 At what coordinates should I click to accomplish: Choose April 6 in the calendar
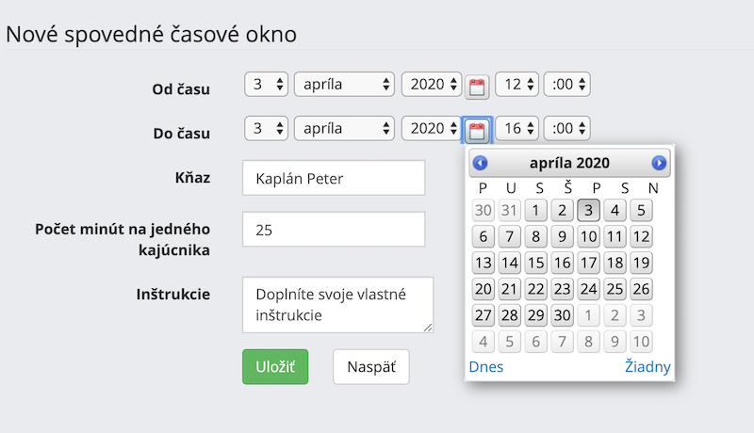484,236
